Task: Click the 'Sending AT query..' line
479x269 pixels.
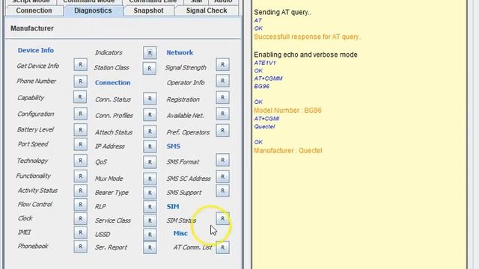Action: pyautogui.click(x=282, y=13)
